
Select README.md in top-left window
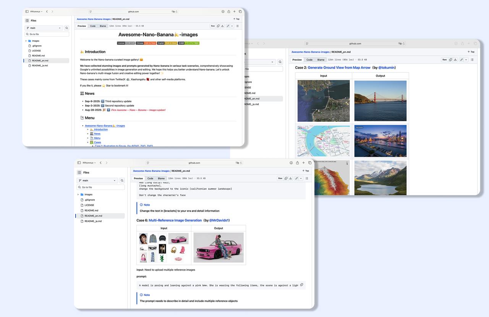pos(38,56)
